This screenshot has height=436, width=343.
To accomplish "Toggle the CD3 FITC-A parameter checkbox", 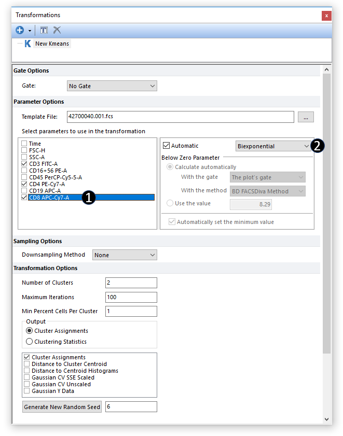I will pos(24,164).
